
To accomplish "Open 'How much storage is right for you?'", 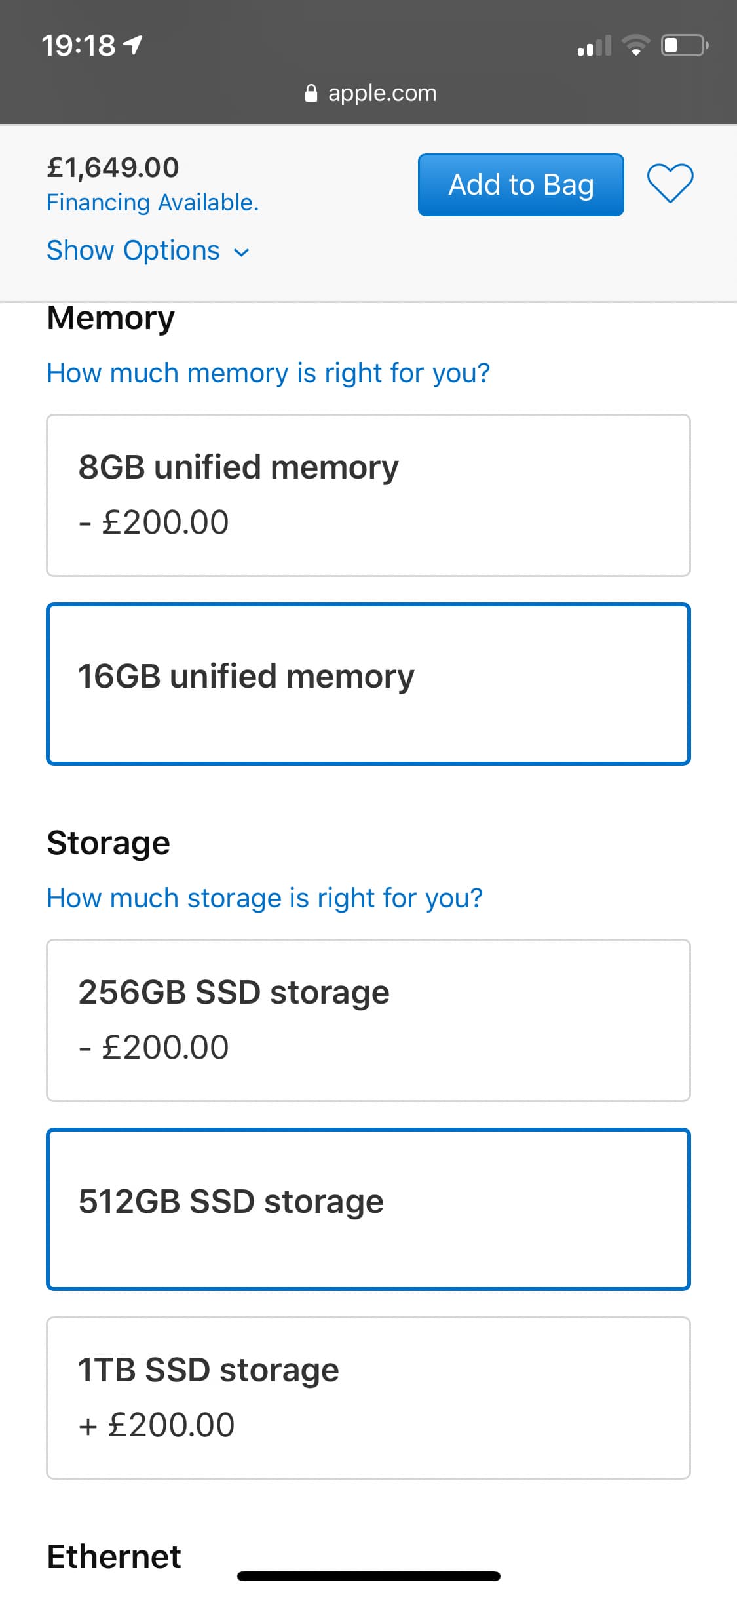I will pos(265,898).
